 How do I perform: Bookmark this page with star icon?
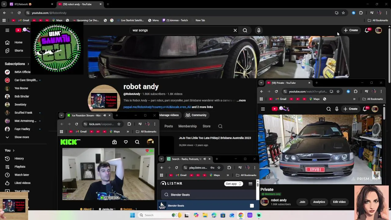[x=343, y=13]
